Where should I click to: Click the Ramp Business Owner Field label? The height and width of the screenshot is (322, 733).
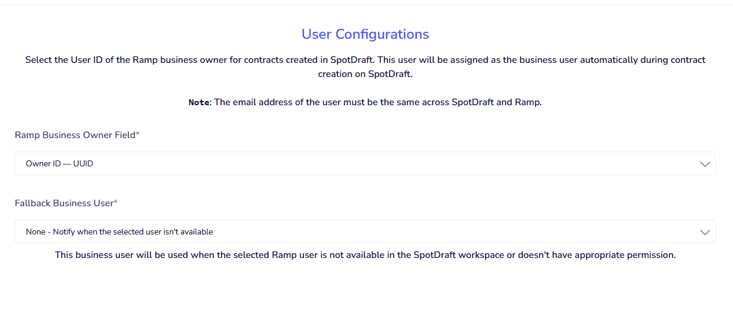[77, 135]
